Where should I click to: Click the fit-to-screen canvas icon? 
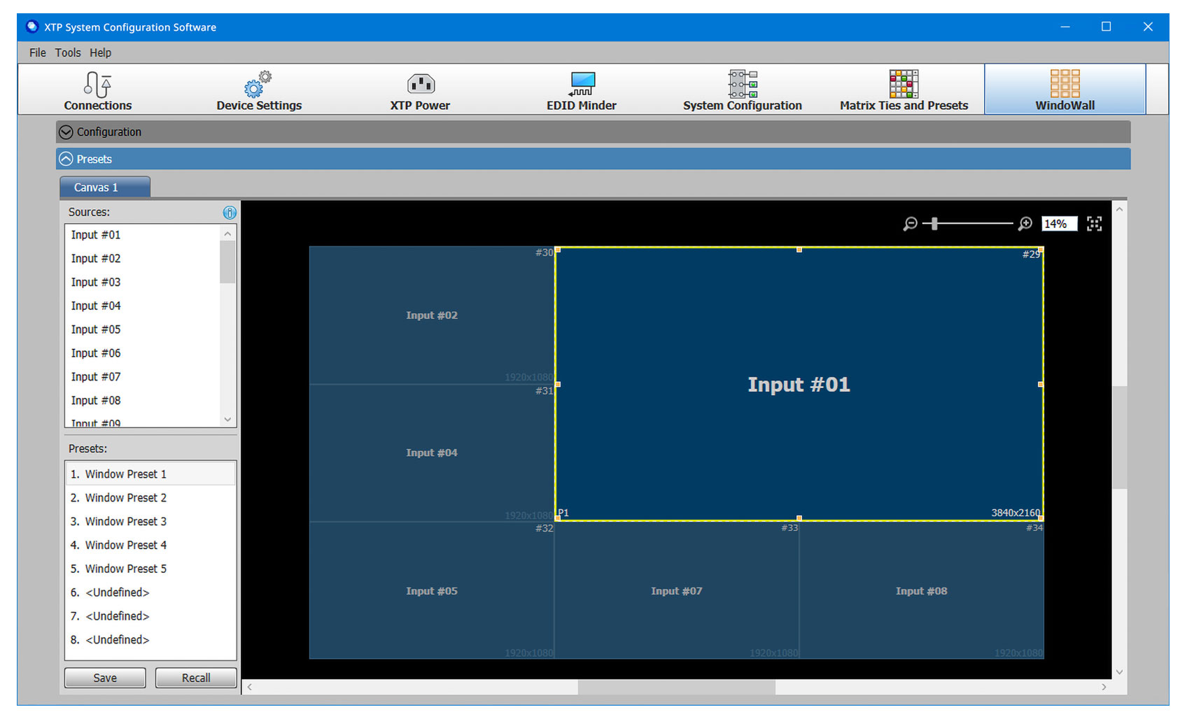(1095, 224)
